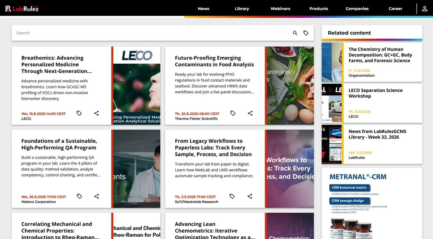This screenshot has height=239, width=433.
Task: Click the paperless labs thumbnail image
Action: pos(290,169)
